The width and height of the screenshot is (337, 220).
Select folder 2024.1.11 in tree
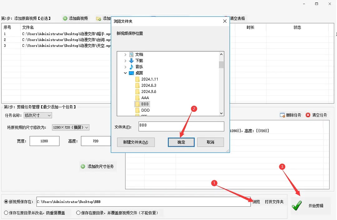(x=149, y=79)
